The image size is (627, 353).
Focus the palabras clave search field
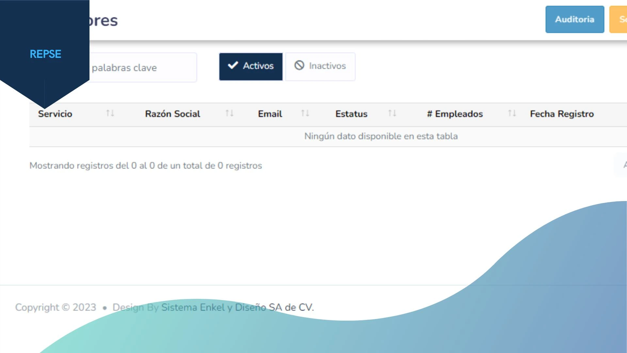(x=143, y=68)
